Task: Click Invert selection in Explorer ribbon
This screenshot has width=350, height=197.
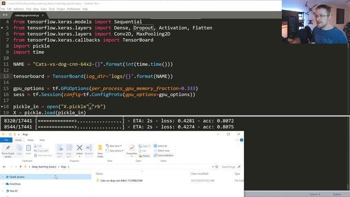Action: click(x=164, y=155)
